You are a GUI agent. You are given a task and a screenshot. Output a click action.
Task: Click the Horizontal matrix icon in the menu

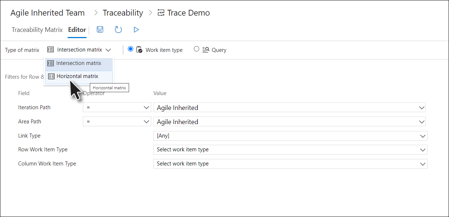tap(50, 76)
